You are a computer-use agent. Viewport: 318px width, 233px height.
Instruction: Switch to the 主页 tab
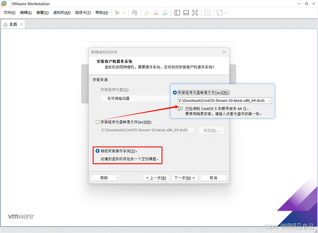click(x=13, y=24)
